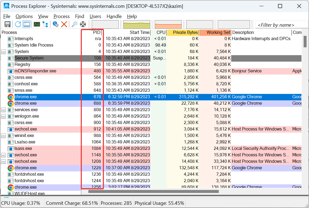Click the Registry process icon
Image resolution: width=309 pixels, height=208 pixels.
(11, 65)
